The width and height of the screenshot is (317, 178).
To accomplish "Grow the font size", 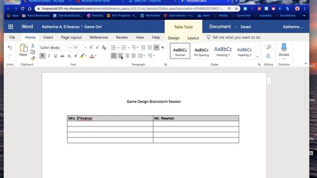I will click(91, 47).
